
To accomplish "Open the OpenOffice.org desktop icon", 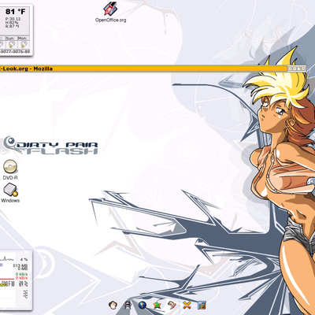I will point(110,9).
